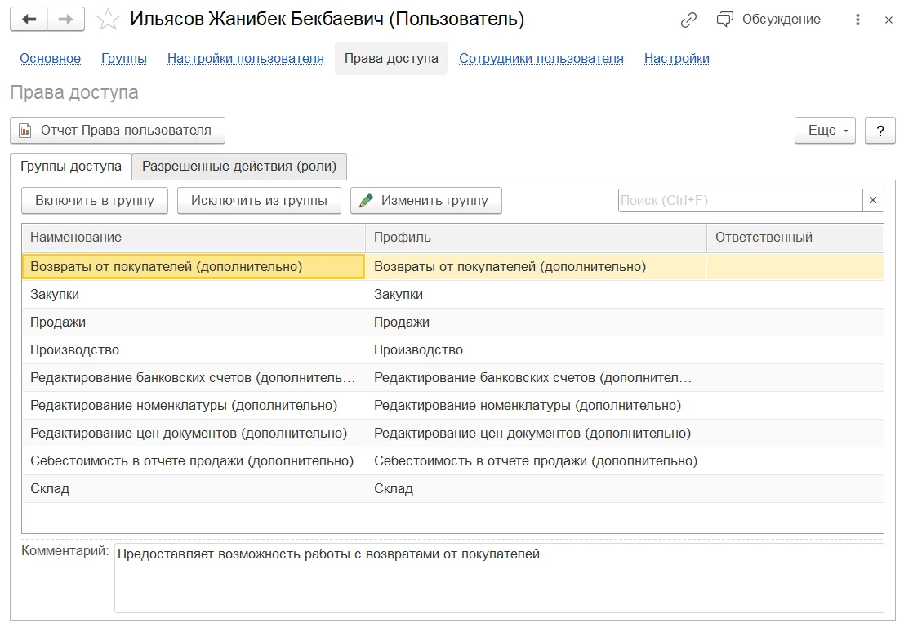This screenshot has width=904, height=627.
Task: Select Возвраты от покупателей name cell
Action: (x=194, y=267)
